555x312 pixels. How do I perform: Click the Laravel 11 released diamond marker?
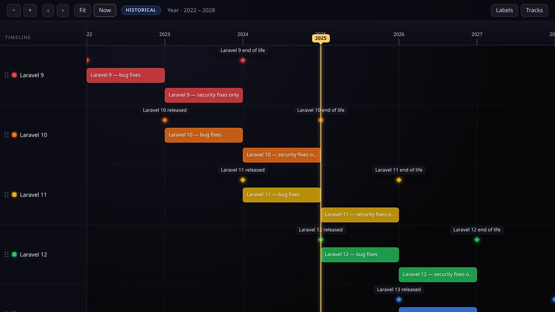pyautogui.click(x=243, y=180)
